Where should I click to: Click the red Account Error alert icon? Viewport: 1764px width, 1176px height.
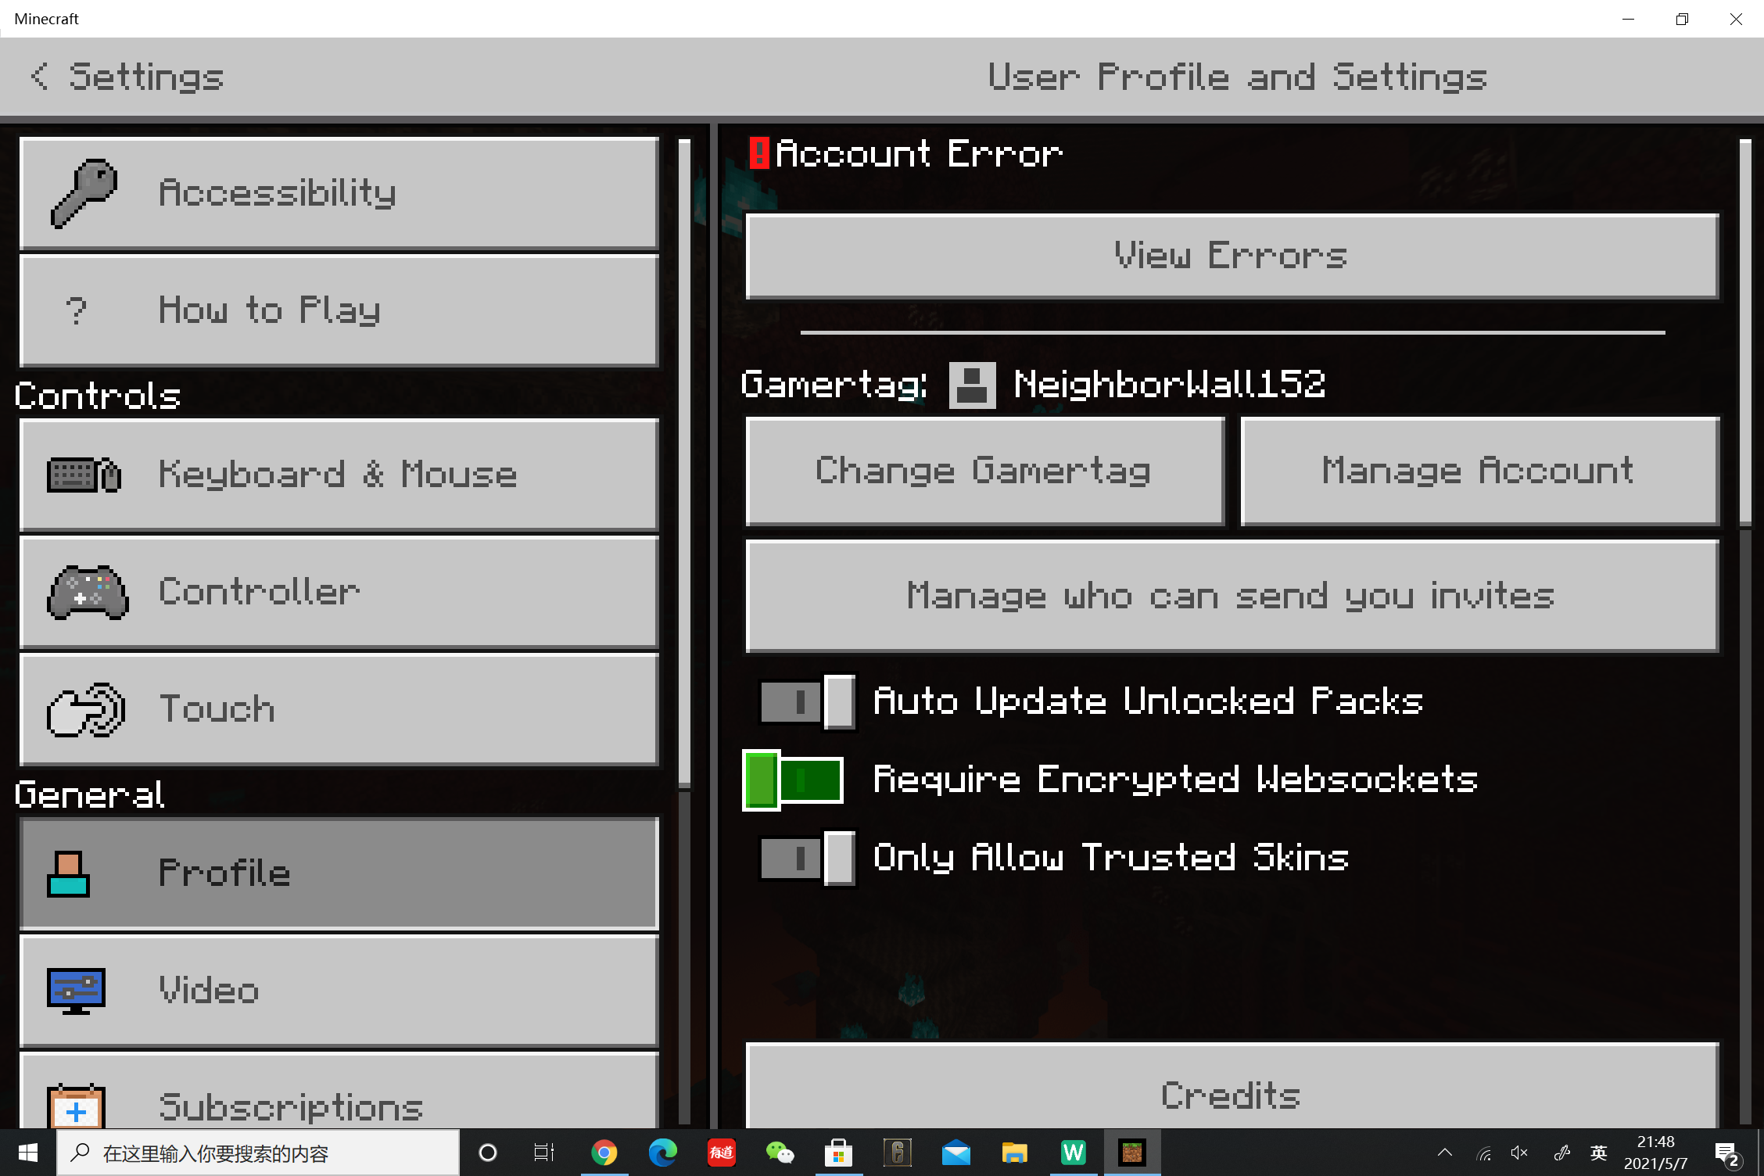[x=758, y=153]
